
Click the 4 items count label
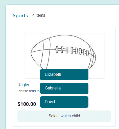point(39,15)
